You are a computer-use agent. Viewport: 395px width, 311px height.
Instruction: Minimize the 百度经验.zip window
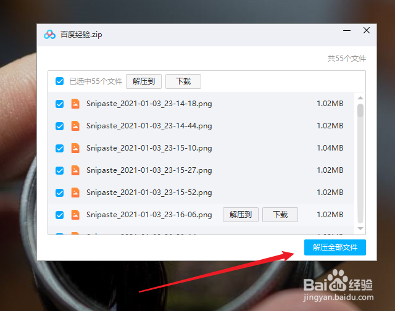click(x=347, y=30)
